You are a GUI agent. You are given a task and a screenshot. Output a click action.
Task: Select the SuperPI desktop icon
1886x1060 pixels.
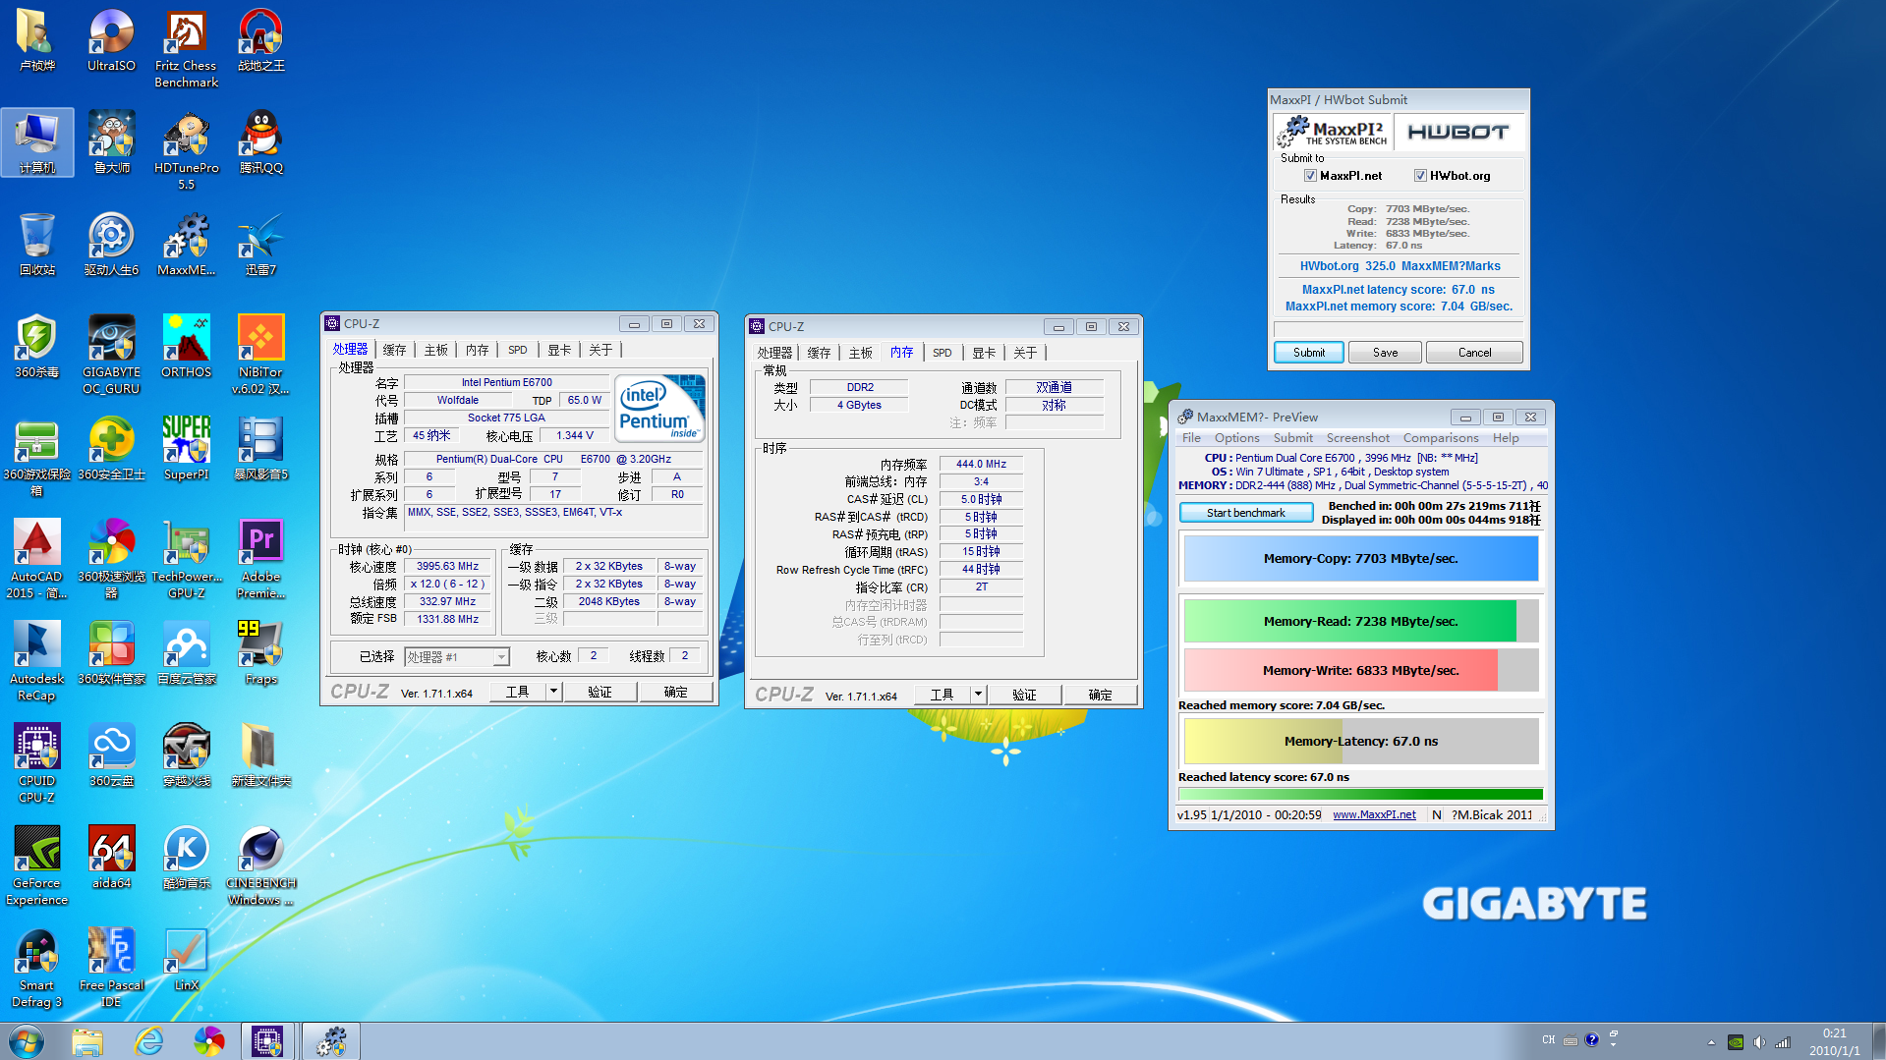[x=186, y=450]
